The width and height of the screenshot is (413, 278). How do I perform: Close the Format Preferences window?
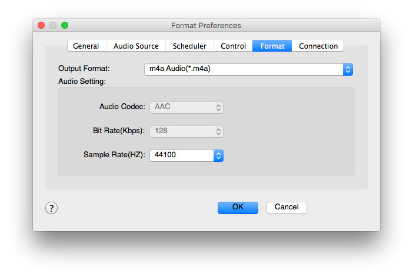(41, 25)
